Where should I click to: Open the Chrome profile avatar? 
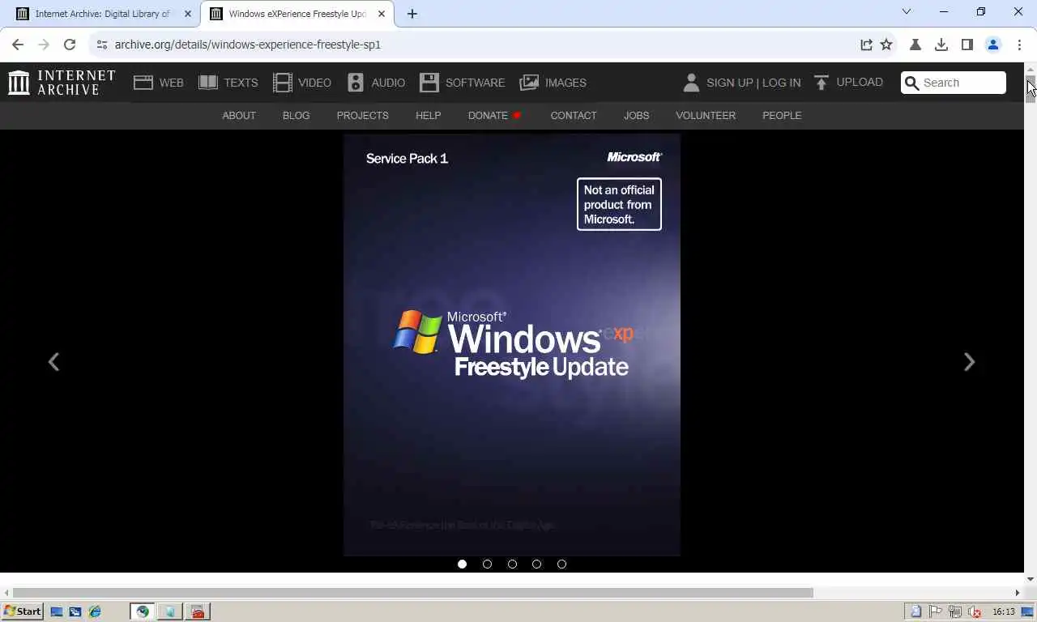tap(993, 45)
